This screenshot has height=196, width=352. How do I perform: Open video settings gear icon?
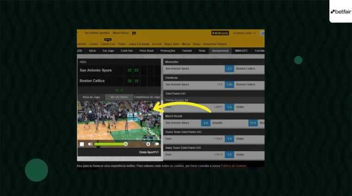click(x=148, y=144)
